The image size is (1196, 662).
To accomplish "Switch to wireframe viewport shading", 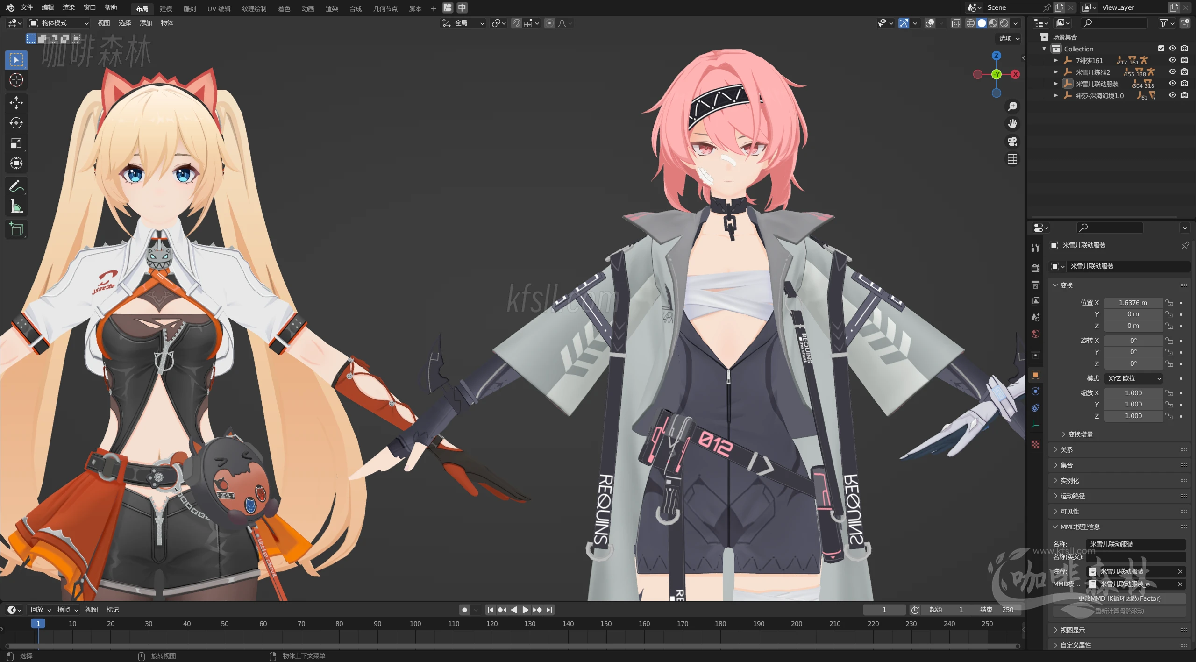I will [x=970, y=23].
